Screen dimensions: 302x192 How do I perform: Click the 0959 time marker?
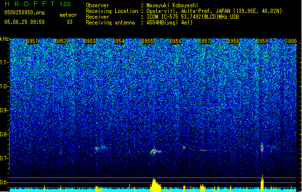tap(262, 41)
